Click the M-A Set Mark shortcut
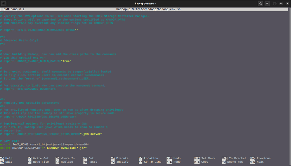This screenshot has width=291, height=166. pyautogui.click(x=205, y=158)
